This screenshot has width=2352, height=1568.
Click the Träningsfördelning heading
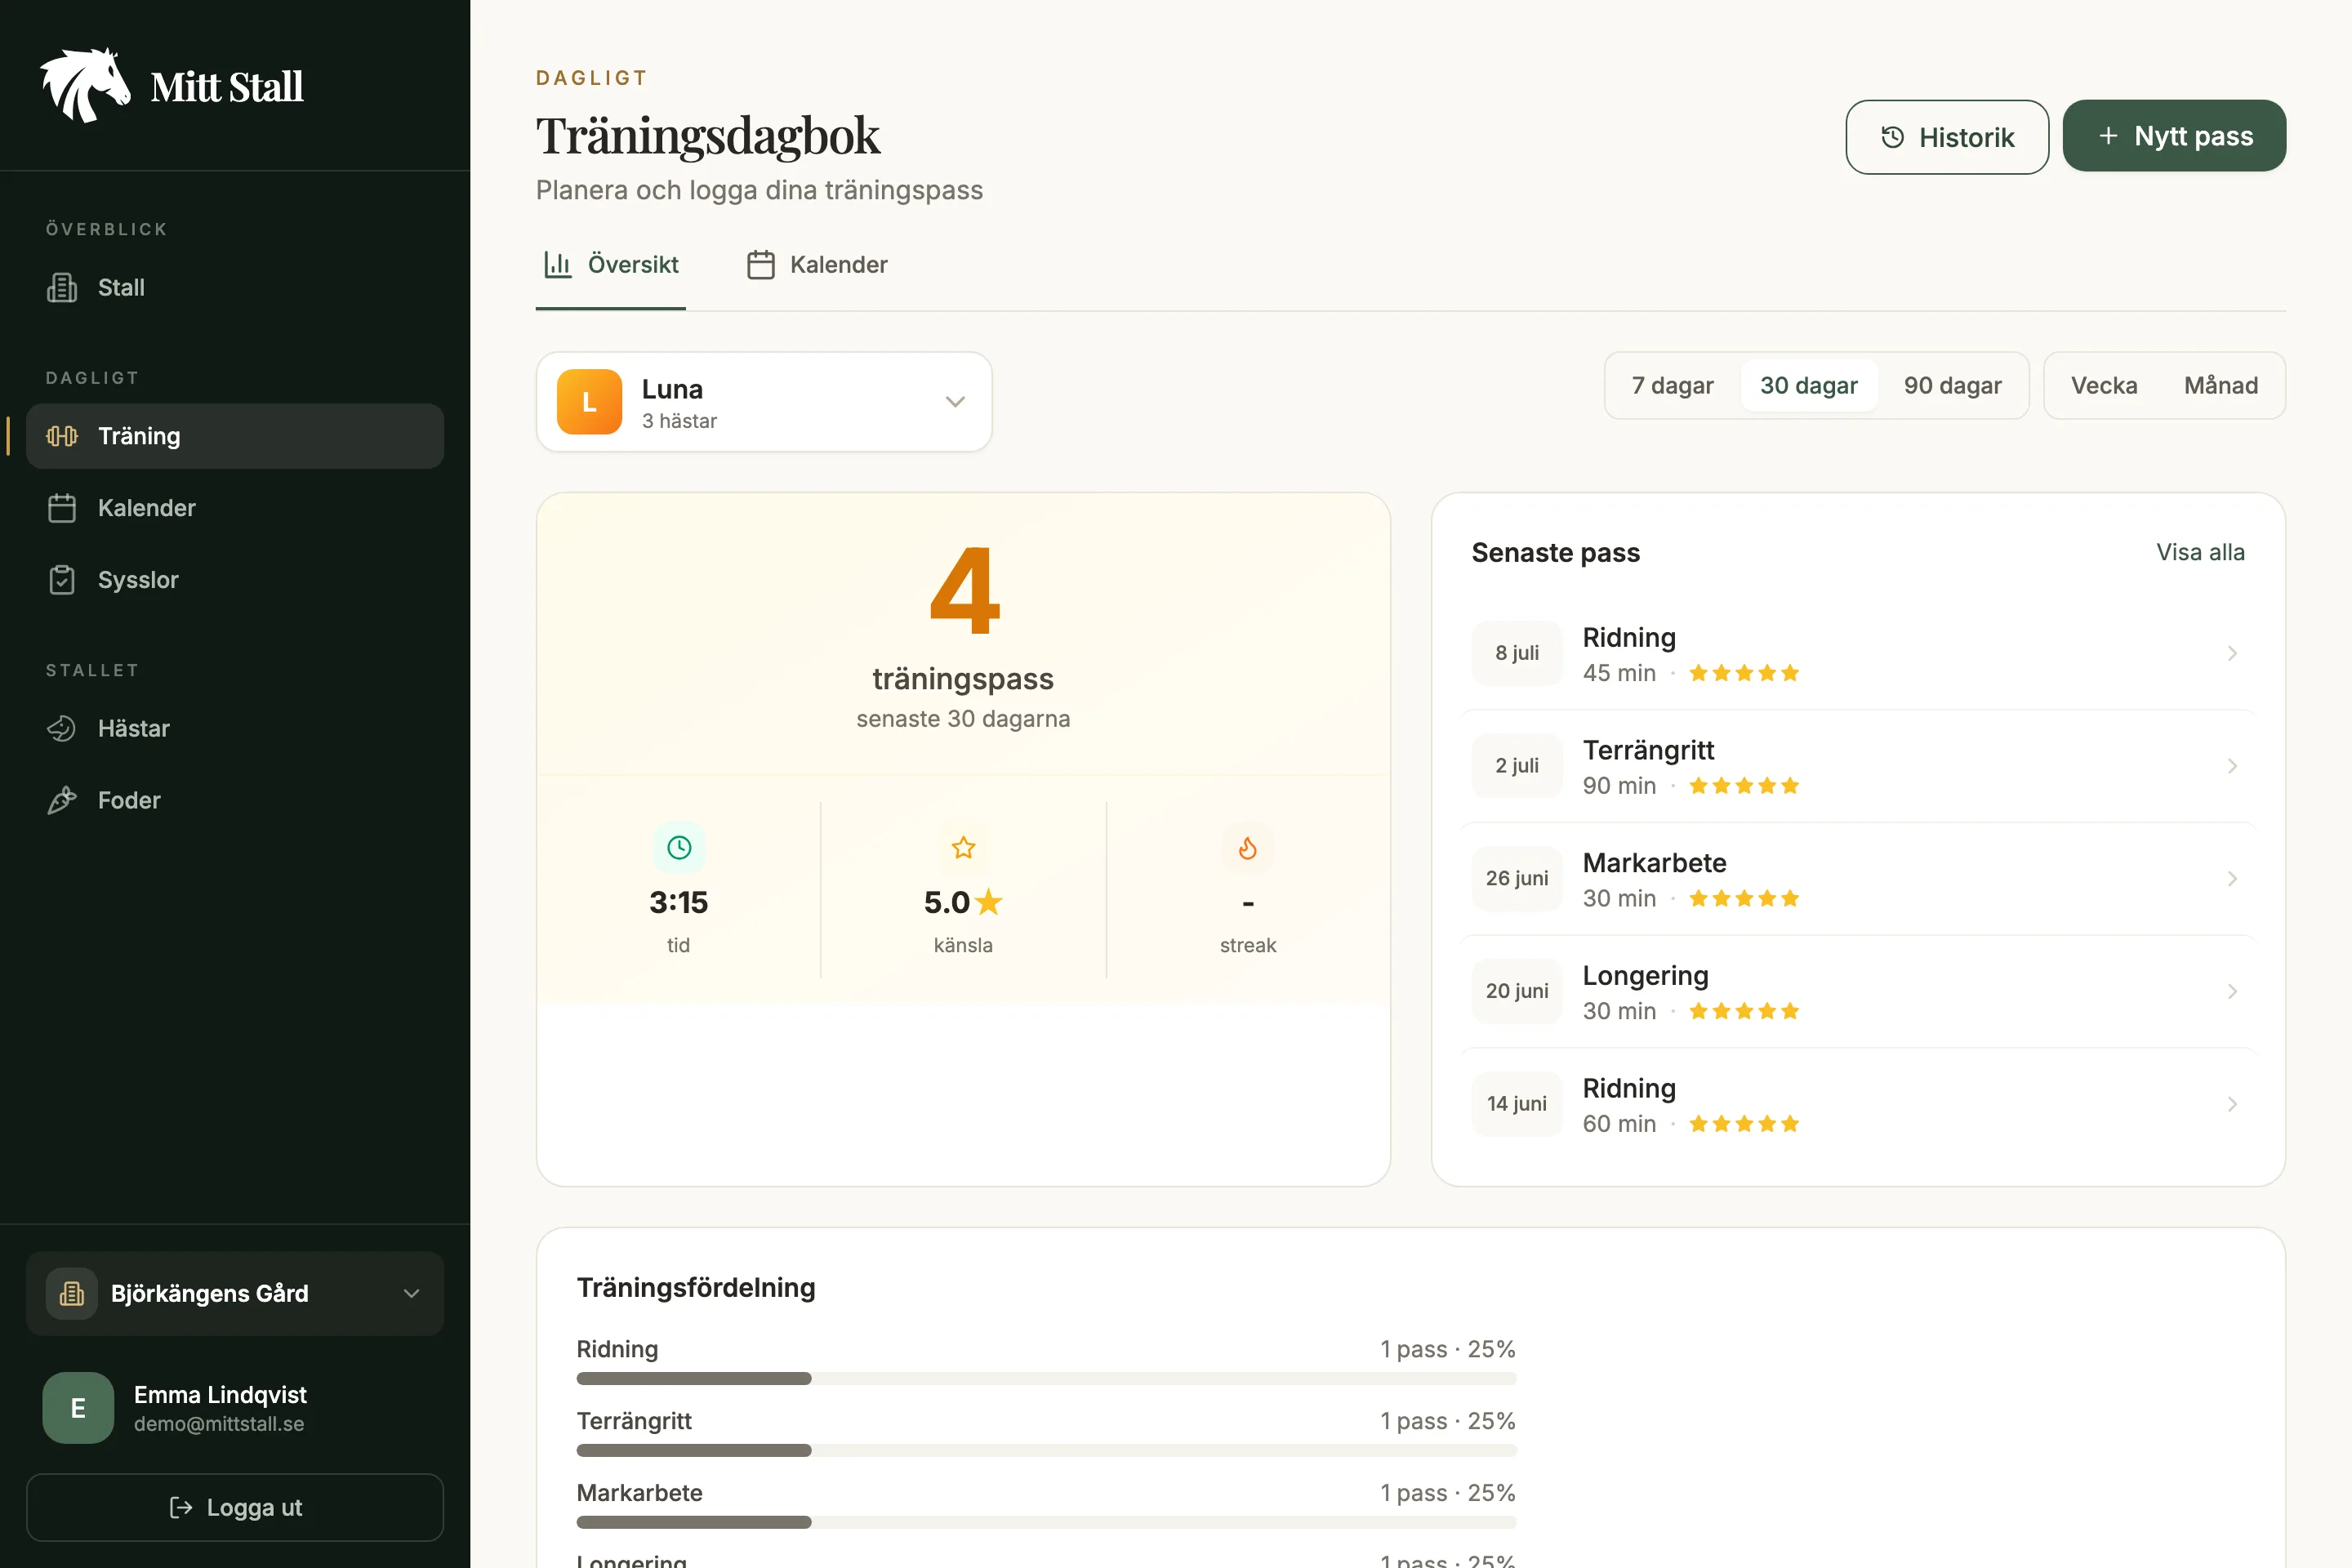click(696, 1288)
